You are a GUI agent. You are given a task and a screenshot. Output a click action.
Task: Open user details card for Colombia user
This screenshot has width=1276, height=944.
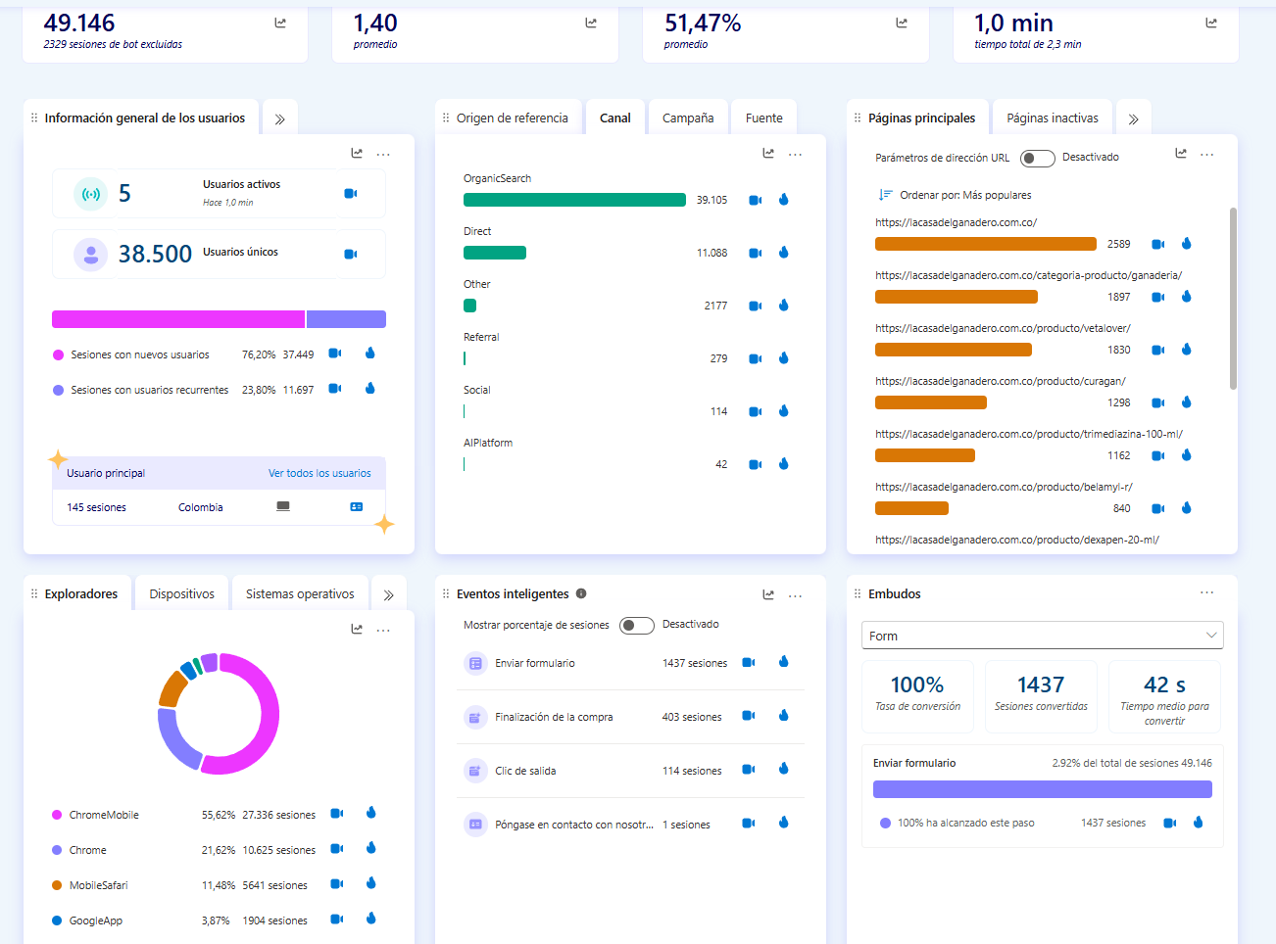(x=357, y=507)
